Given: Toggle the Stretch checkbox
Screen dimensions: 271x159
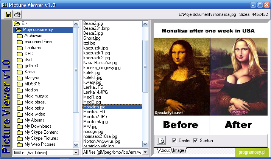Looking at the screenshot, I should tap(195, 140).
